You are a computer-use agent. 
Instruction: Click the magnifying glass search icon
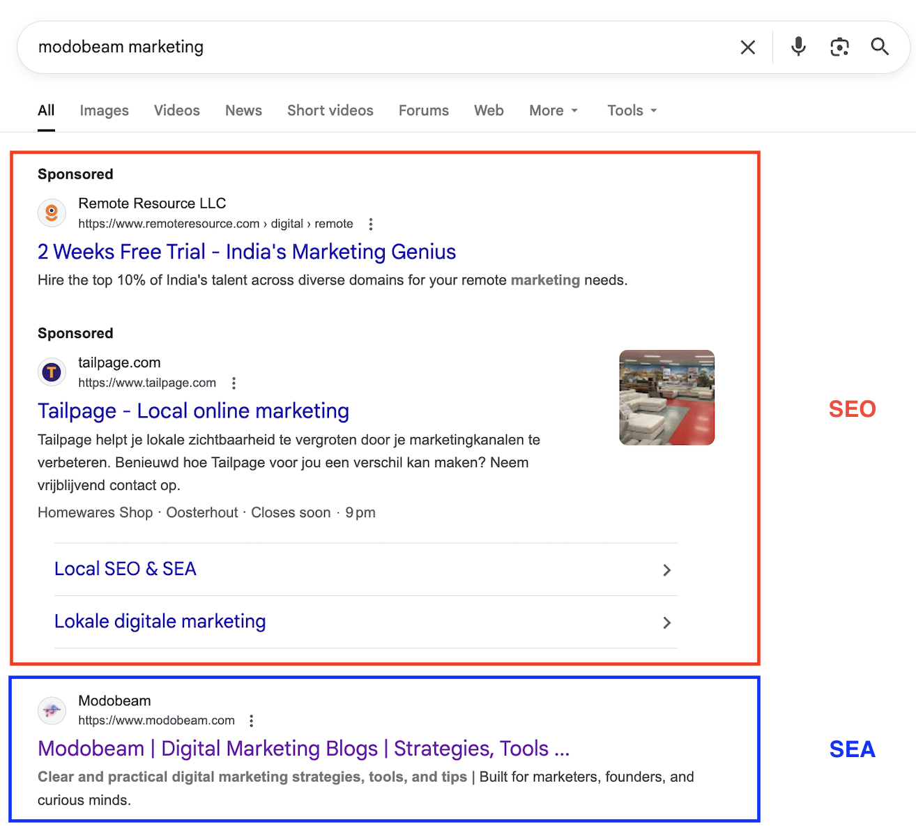click(x=880, y=47)
